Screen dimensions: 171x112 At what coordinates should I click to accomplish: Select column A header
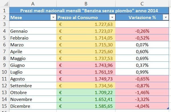point(33,4)
